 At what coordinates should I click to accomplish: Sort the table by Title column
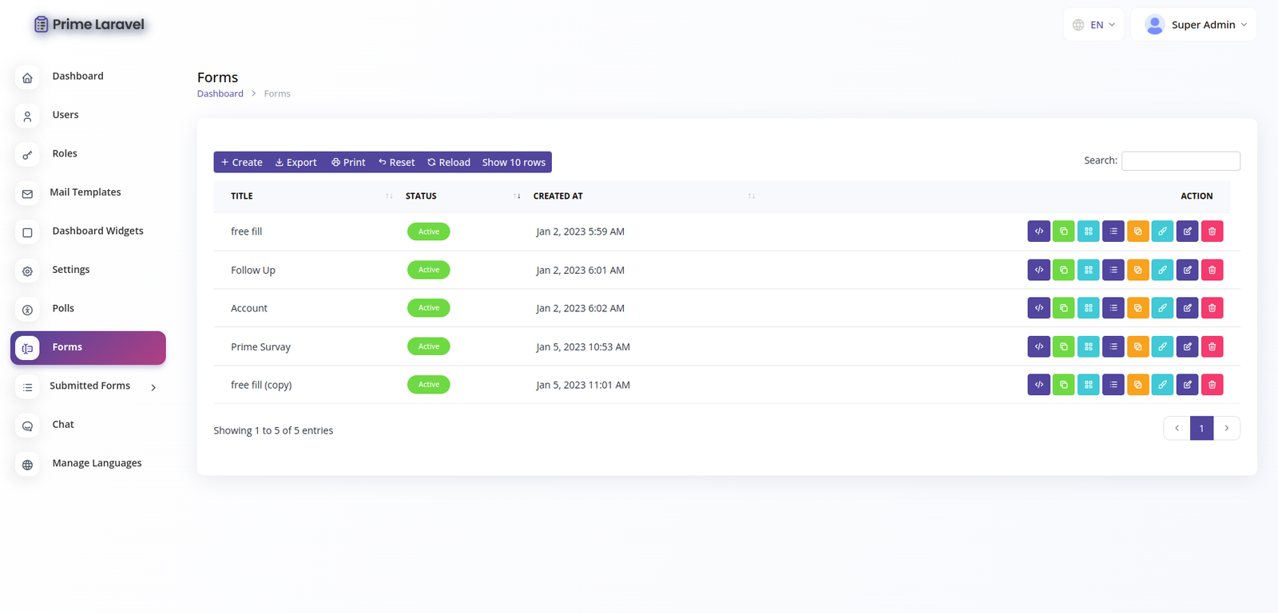click(242, 196)
